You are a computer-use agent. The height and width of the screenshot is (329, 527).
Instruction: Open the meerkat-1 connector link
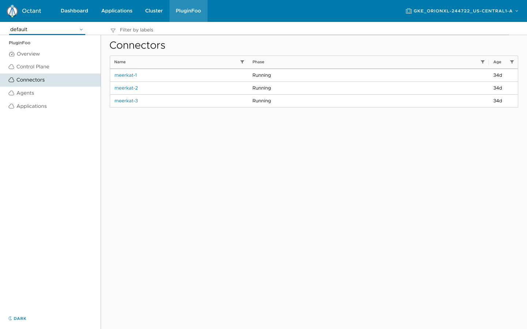point(126,75)
